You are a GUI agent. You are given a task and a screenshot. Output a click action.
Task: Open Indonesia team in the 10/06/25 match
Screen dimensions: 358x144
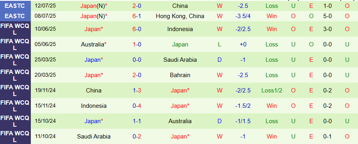point(180,29)
